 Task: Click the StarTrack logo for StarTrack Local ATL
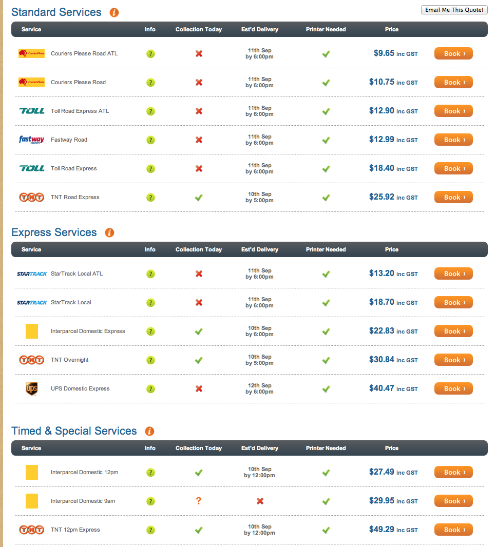click(32, 274)
